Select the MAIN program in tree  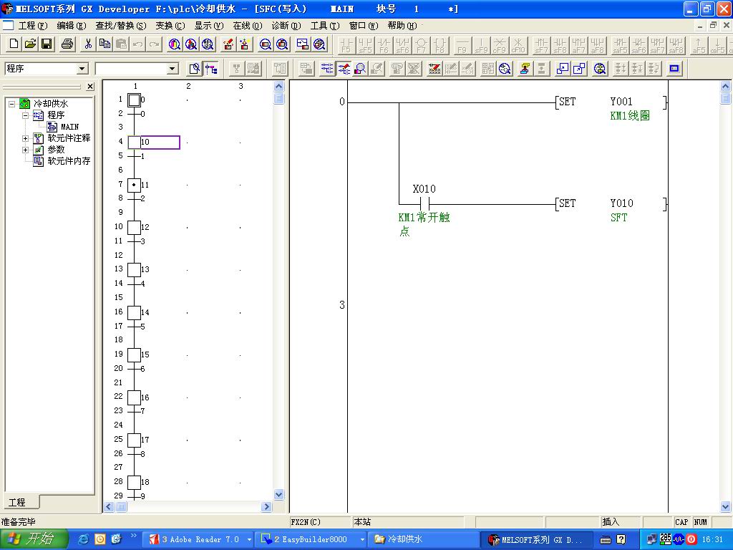[69, 127]
